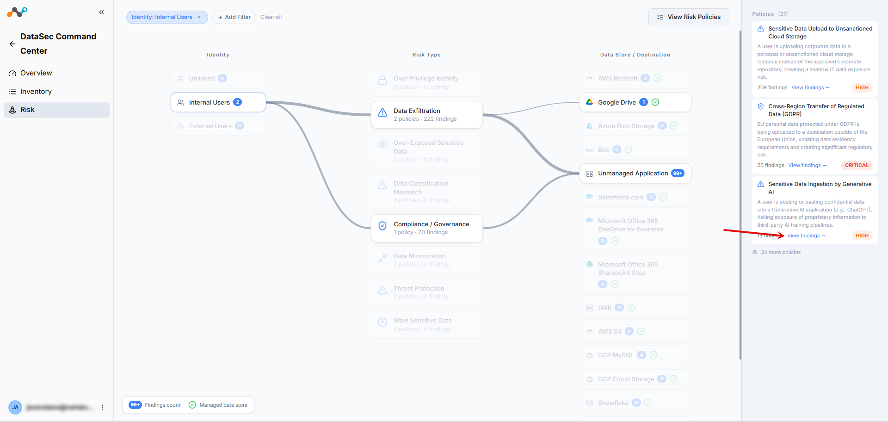This screenshot has height=422, width=888.
Task: Click the HIGH tag on Sensitive Data Upload
Action: coord(862,87)
